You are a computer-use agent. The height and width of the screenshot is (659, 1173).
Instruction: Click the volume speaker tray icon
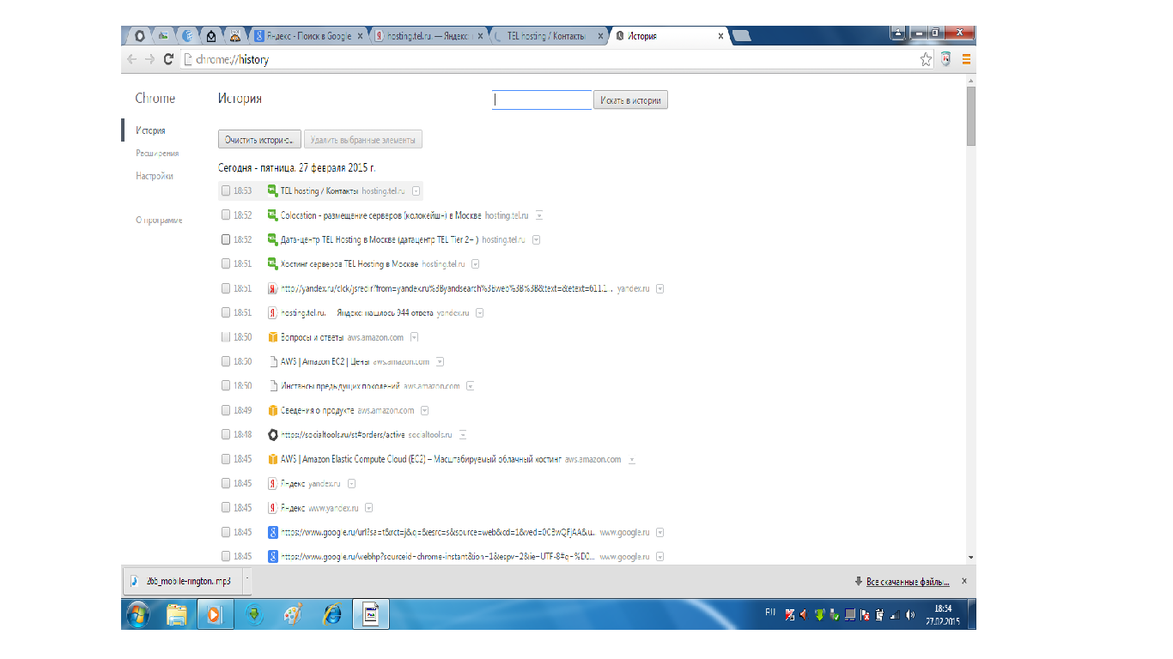pos(909,614)
